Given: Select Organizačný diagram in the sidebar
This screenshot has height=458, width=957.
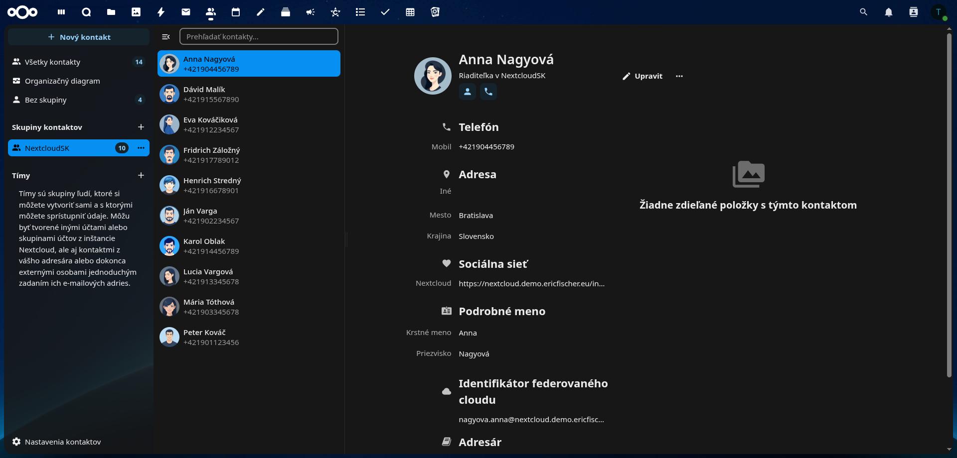Looking at the screenshot, I should coord(62,81).
